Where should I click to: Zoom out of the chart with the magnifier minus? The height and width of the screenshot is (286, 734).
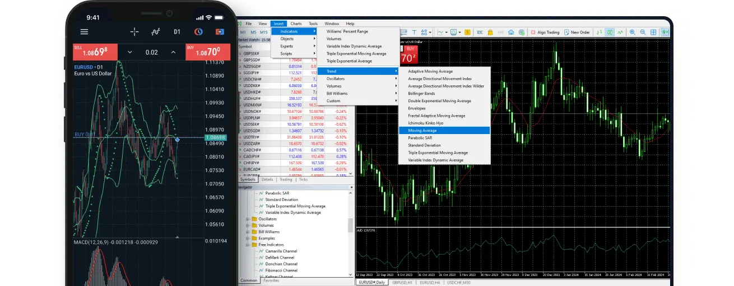(643, 32)
